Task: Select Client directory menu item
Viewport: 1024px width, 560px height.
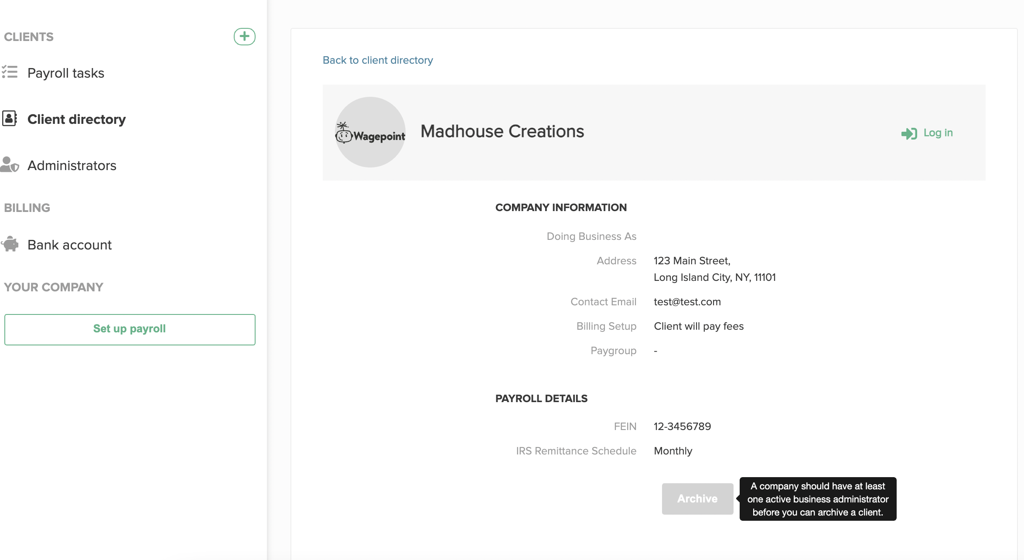Action: [x=76, y=120]
